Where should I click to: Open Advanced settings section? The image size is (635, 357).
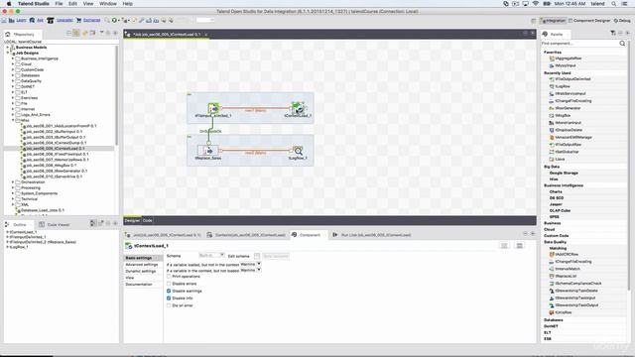coord(141,265)
